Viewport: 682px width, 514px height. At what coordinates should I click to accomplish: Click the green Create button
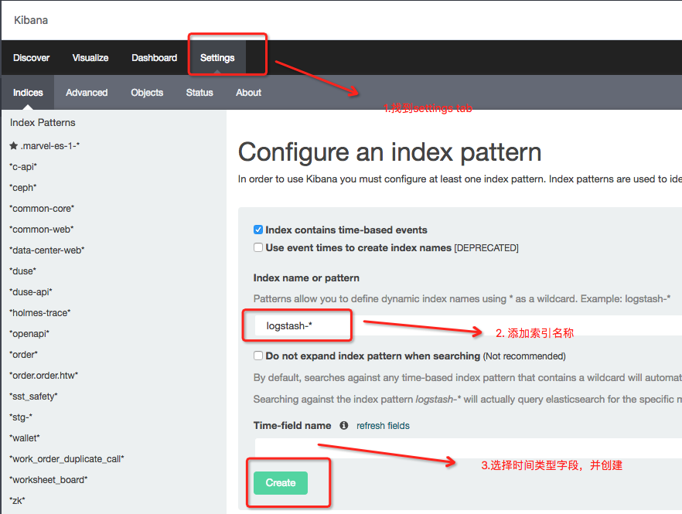tap(281, 482)
